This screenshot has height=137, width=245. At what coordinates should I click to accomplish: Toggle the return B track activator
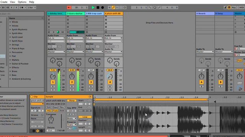coord(220,82)
